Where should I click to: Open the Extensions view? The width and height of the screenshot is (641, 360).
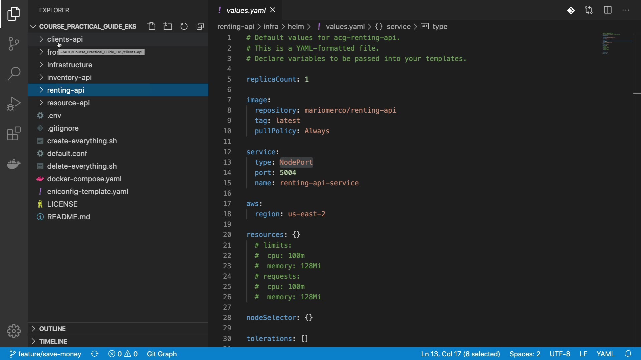[x=14, y=134]
